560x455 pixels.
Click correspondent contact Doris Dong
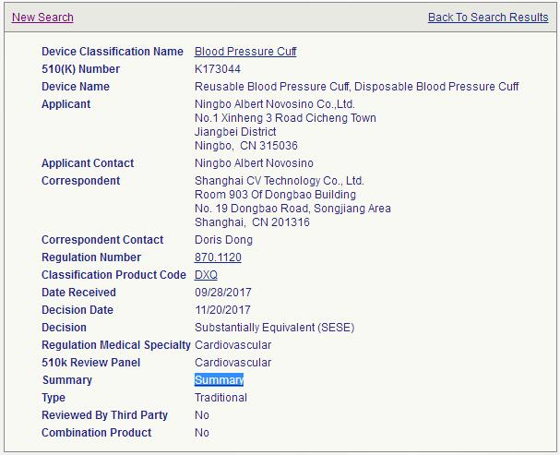[x=223, y=240]
